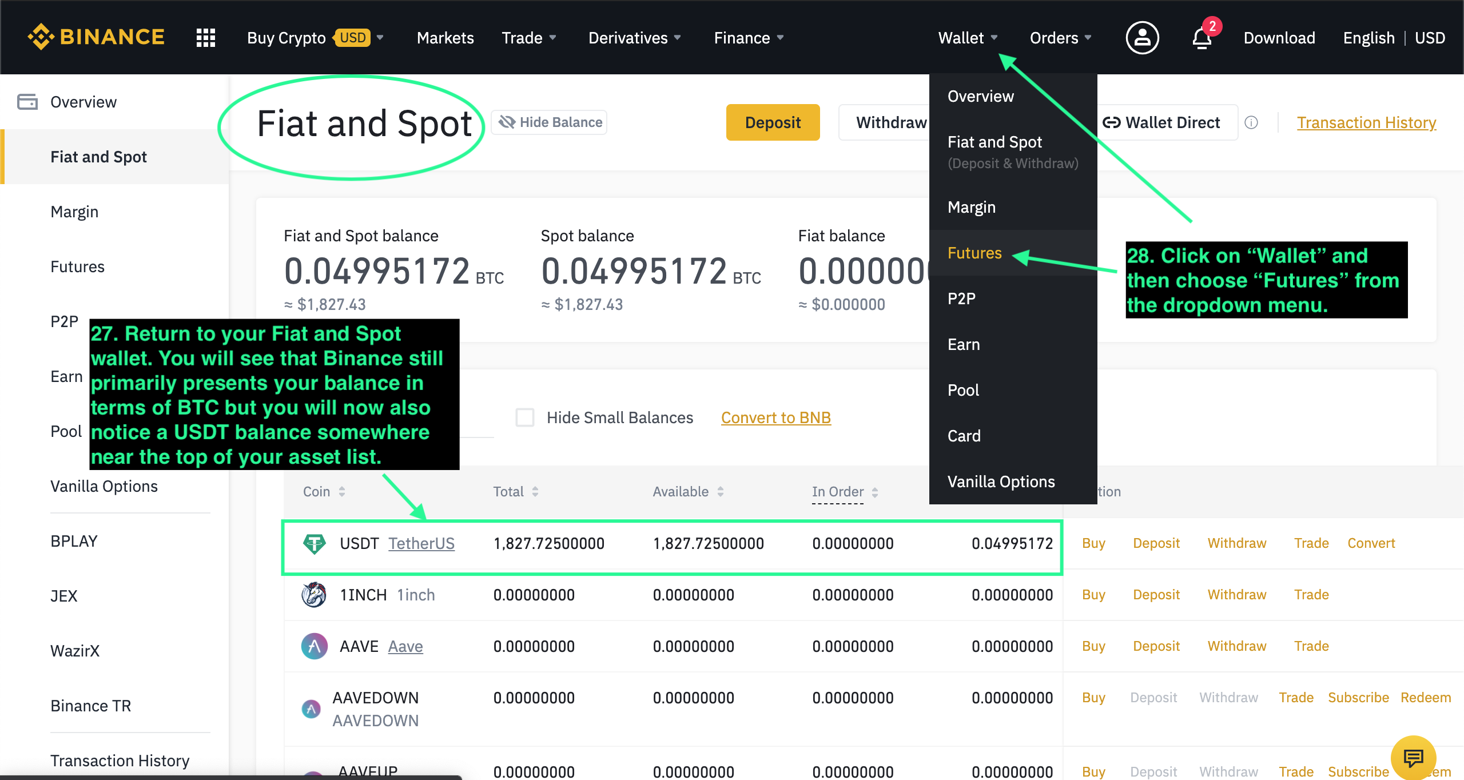Viewport: 1464px width, 780px height.
Task: Choose P2P from the Wallet dropdown menu
Action: [1013, 299]
